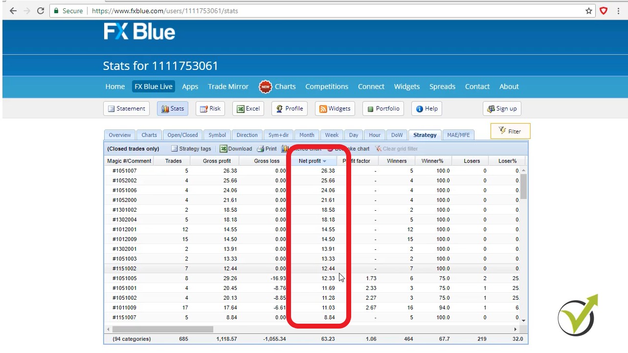Open the Statement page button
The width and height of the screenshot is (628, 353).
126,109
